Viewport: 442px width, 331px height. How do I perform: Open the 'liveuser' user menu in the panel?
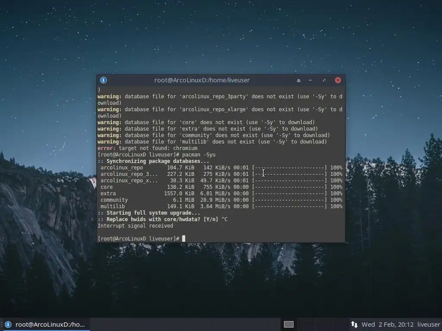tap(429, 325)
